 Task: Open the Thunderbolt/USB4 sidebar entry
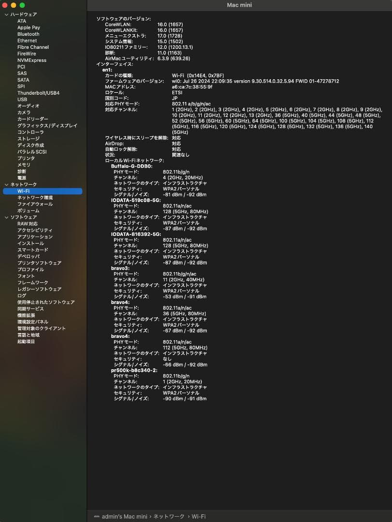tap(38, 93)
